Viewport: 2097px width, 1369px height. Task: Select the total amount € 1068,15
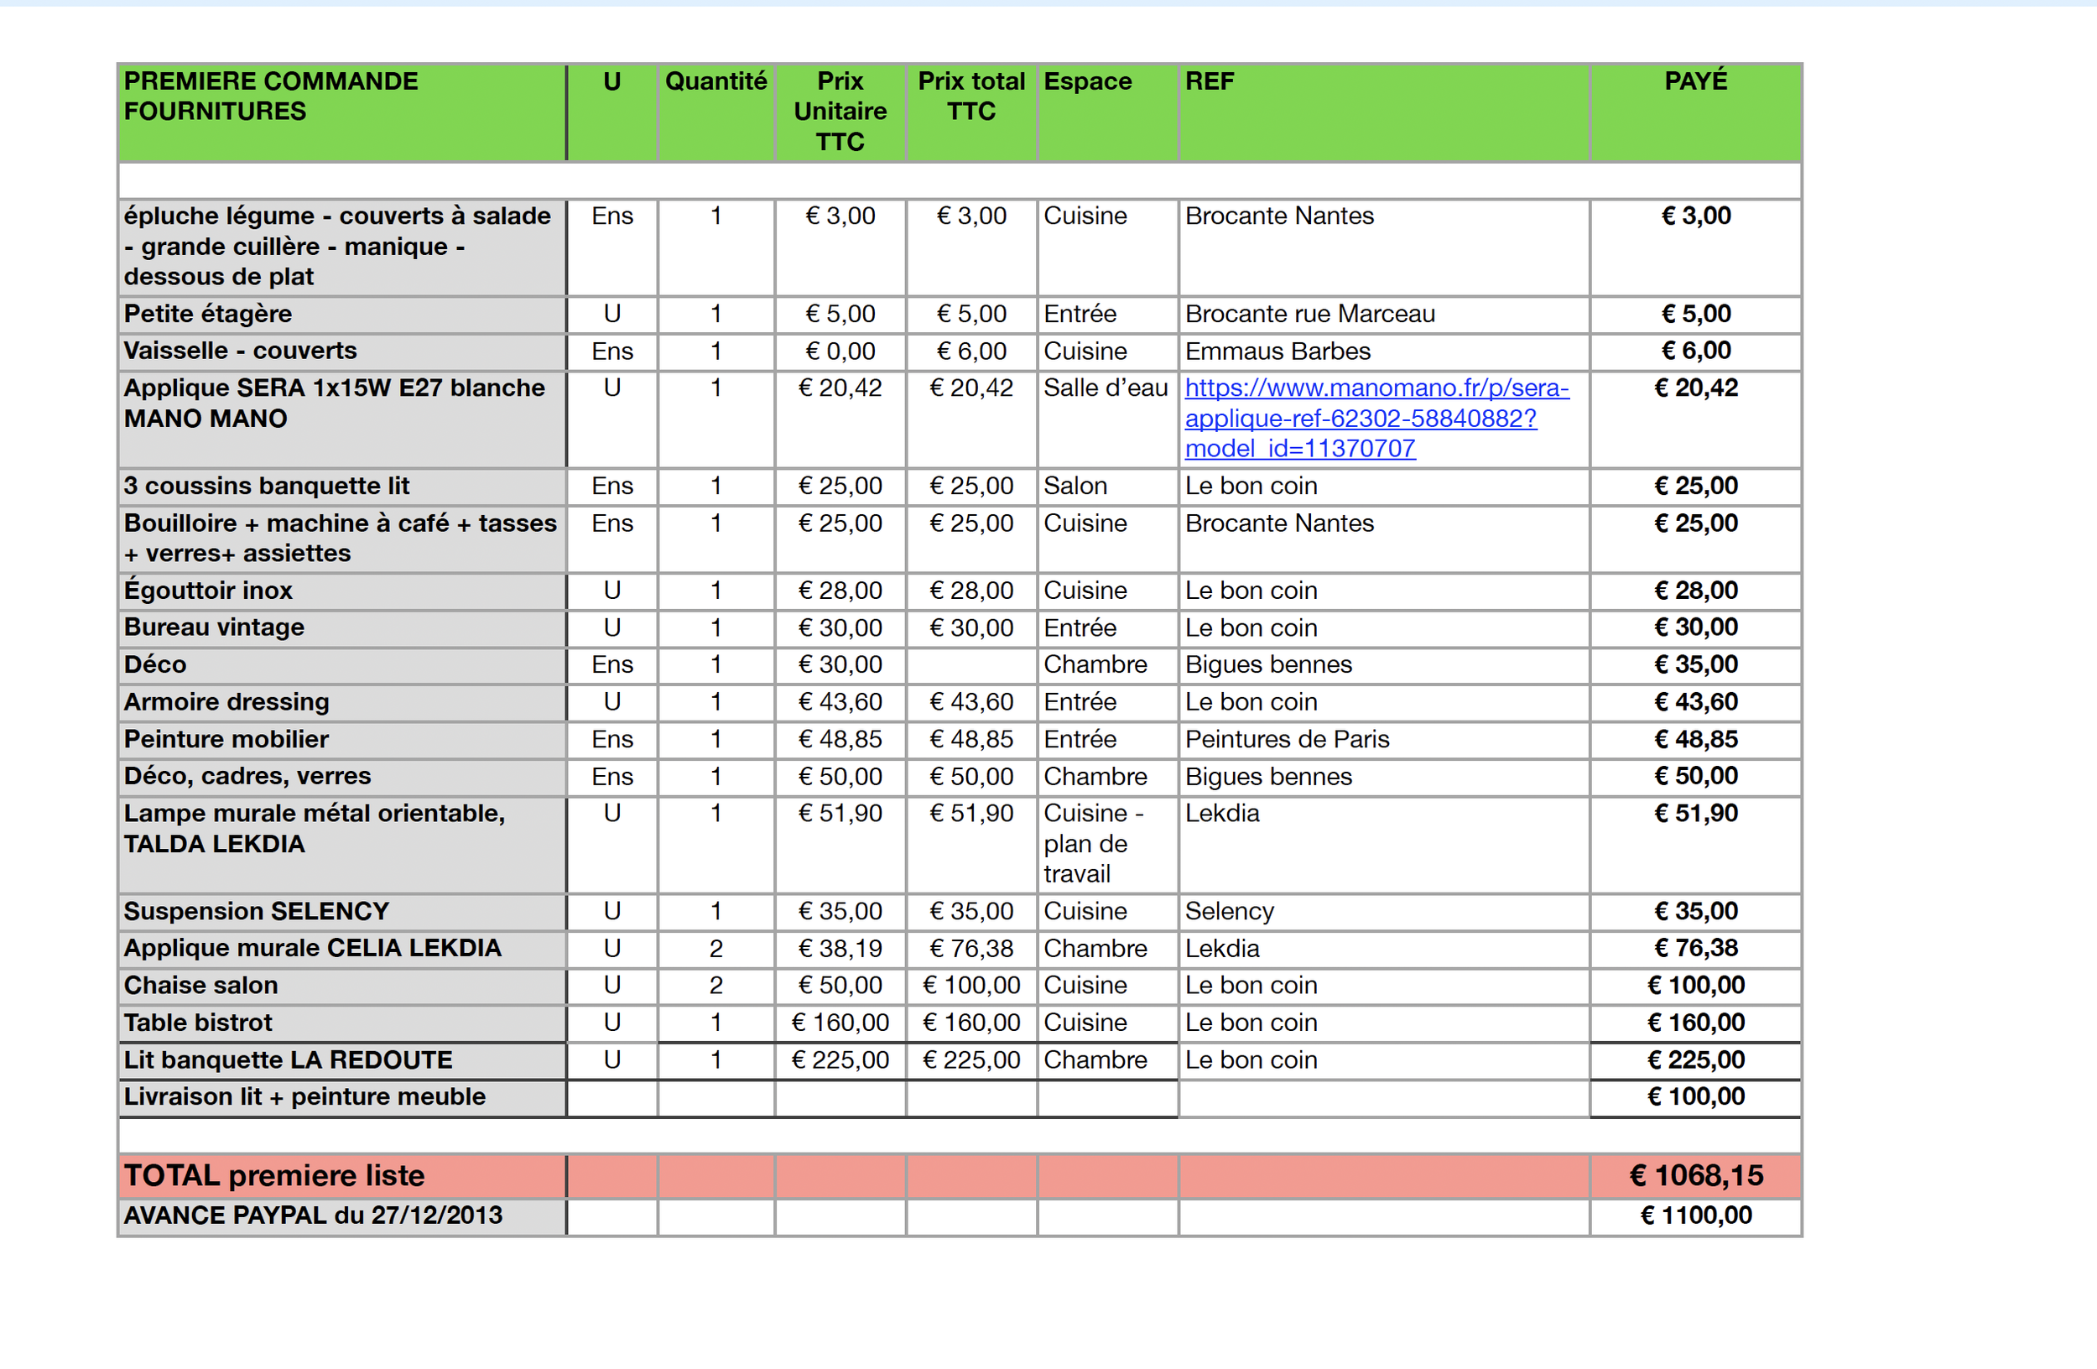pyautogui.click(x=1695, y=1175)
